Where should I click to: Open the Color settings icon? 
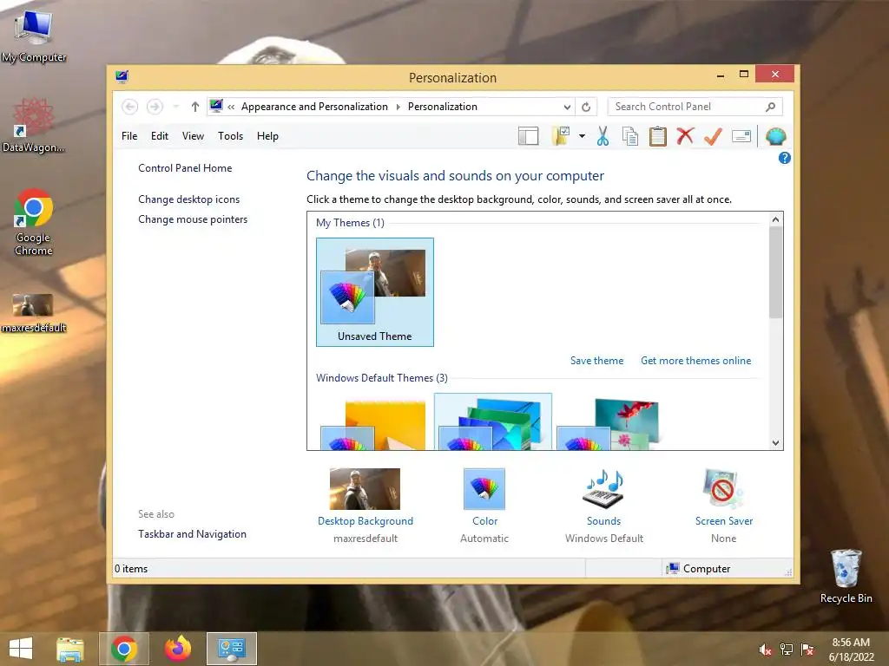pos(484,489)
